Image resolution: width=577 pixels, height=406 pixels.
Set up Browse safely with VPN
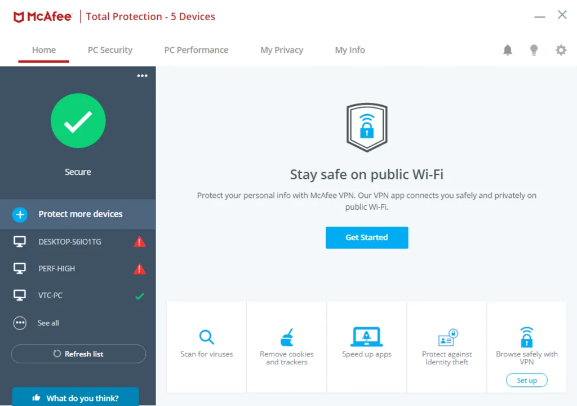tap(526, 380)
